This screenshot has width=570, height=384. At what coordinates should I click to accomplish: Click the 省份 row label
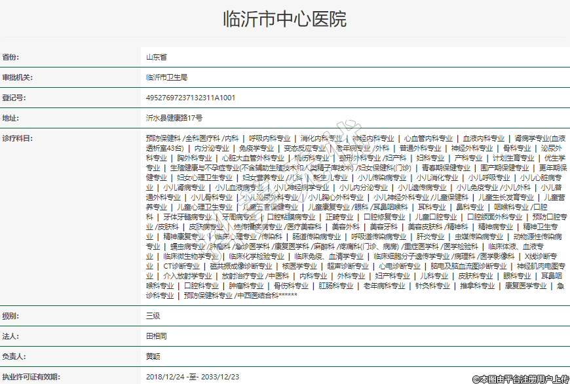pos(11,57)
